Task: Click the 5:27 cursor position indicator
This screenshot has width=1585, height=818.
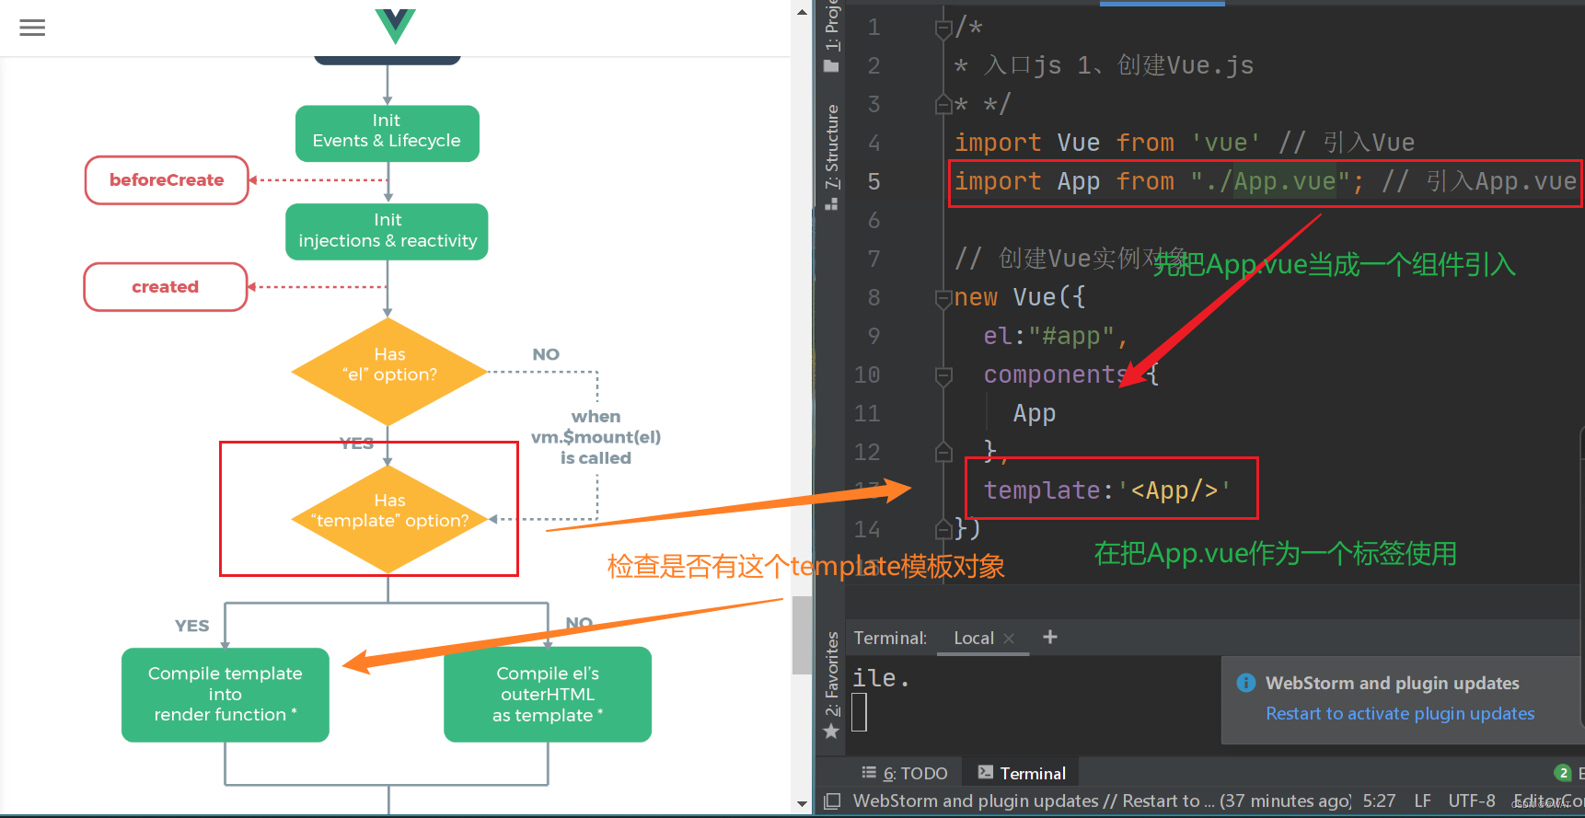Action: [x=1379, y=801]
